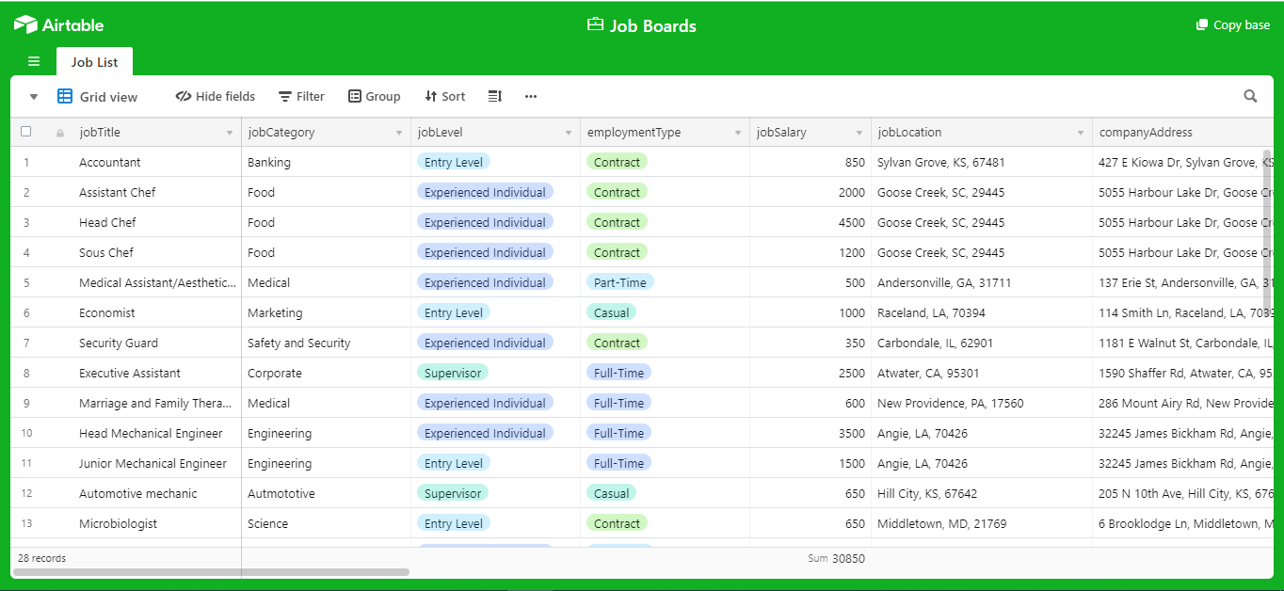
Task: Open the more options ellipsis menu
Action: 531,96
